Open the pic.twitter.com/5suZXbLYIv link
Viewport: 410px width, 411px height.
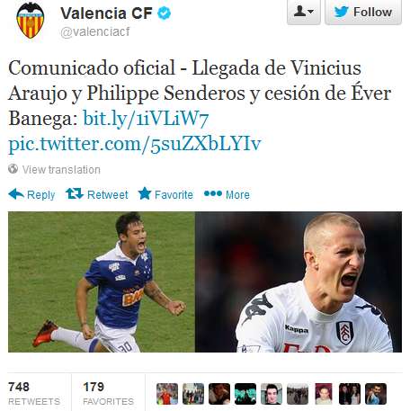click(x=135, y=144)
